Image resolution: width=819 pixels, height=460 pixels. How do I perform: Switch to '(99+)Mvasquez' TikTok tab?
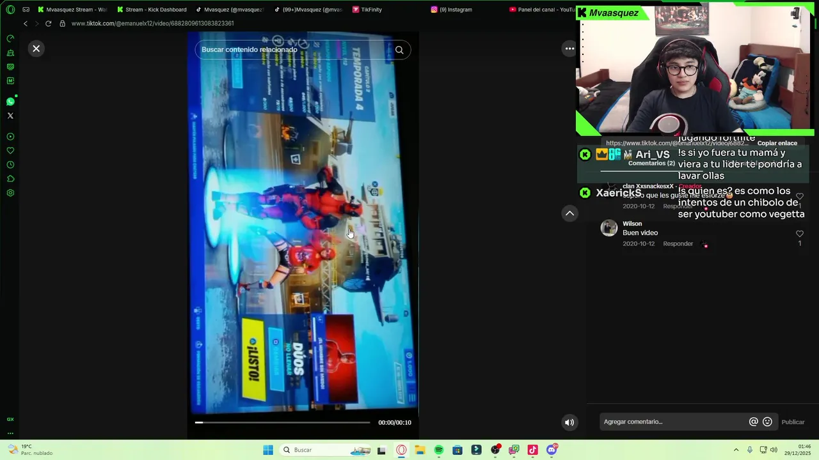click(308, 10)
